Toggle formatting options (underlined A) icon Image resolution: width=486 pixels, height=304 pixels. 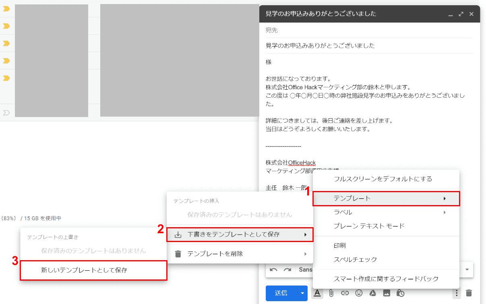[x=317, y=293]
